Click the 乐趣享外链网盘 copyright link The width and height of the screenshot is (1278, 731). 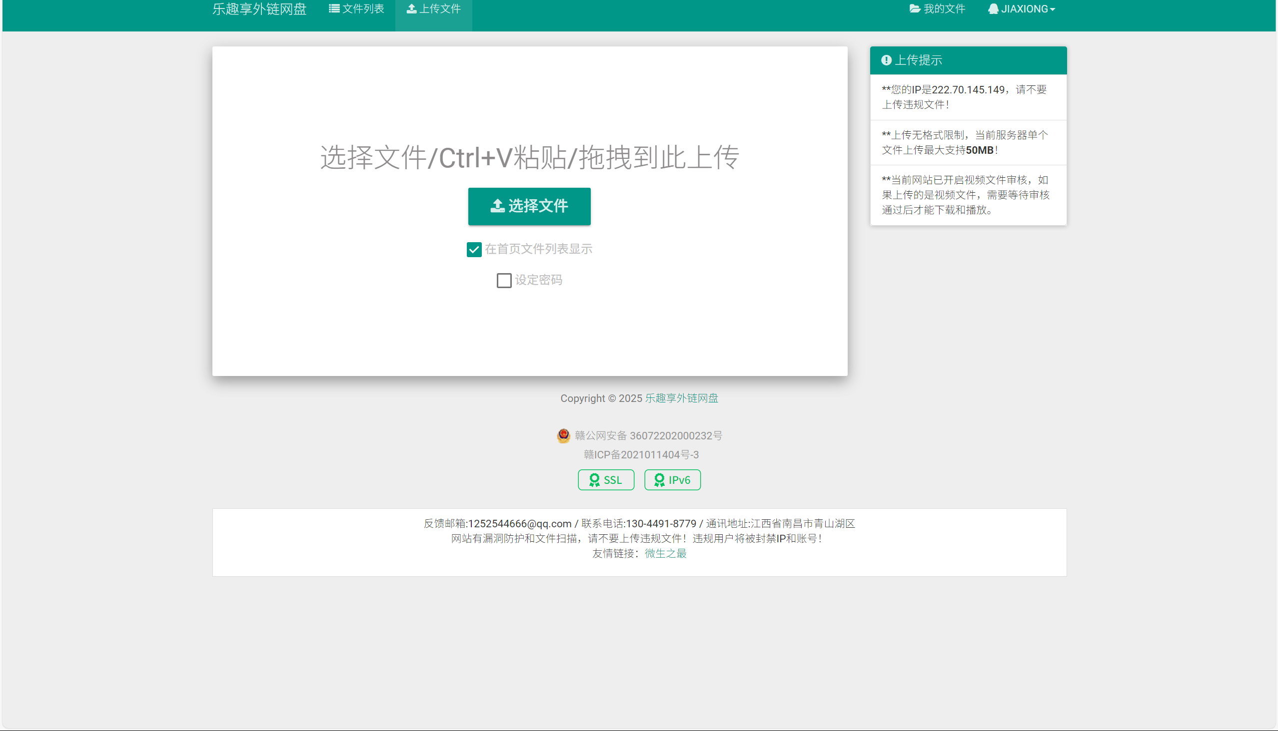pos(681,398)
